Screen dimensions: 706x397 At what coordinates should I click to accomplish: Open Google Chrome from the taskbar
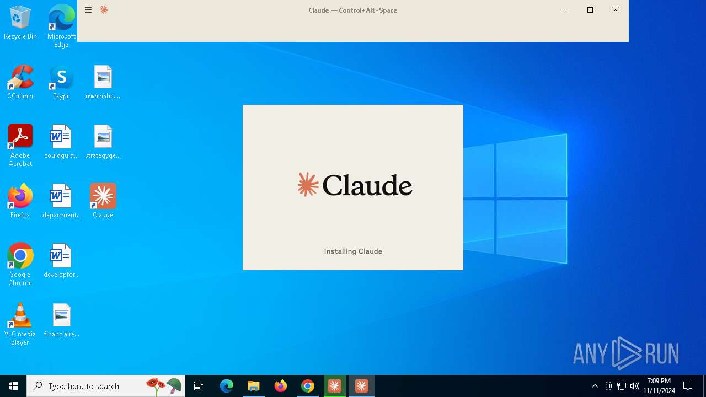pos(308,386)
